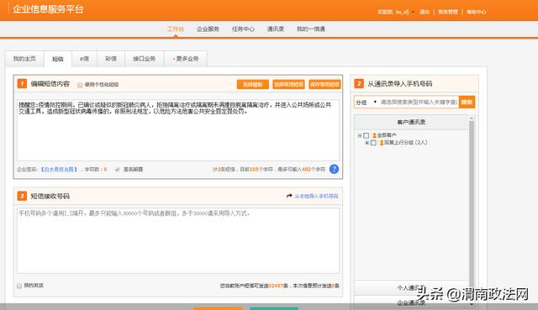This screenshot has height=310, width=538.
Task: Click the orange search button beside the keyword field
Action: click(467, 102)
